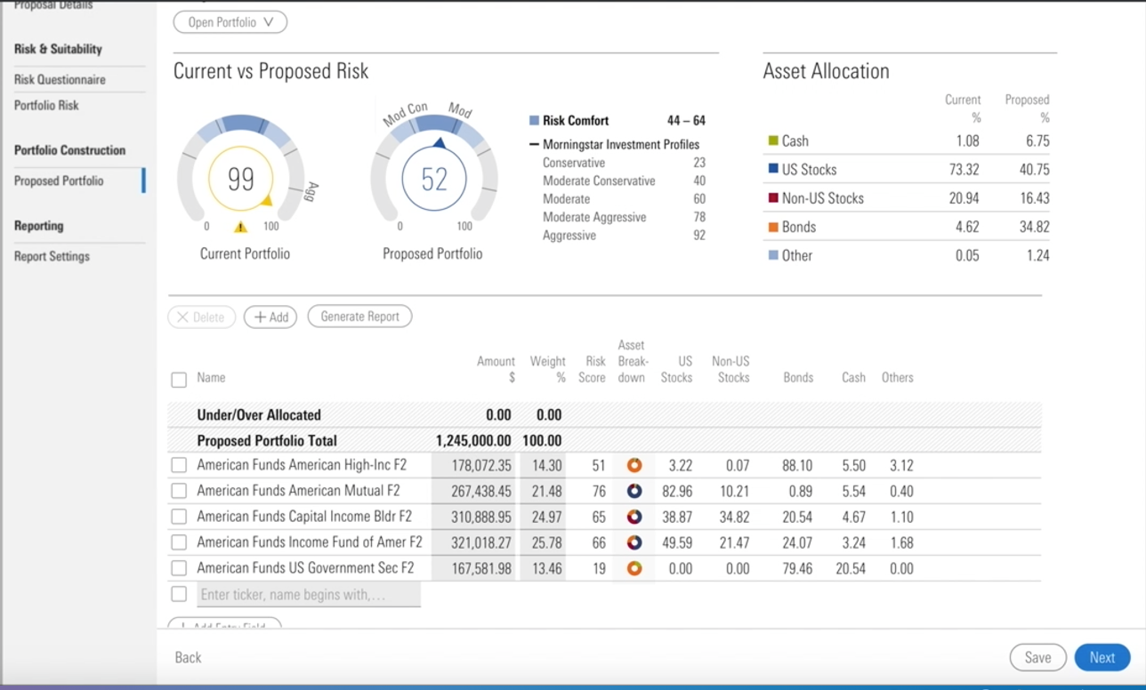Tick the American Funds US Government Sec F2 checkbox

pyautogui.click(x=179, y=568)
